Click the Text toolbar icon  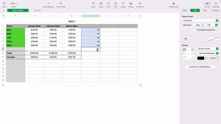116,3
